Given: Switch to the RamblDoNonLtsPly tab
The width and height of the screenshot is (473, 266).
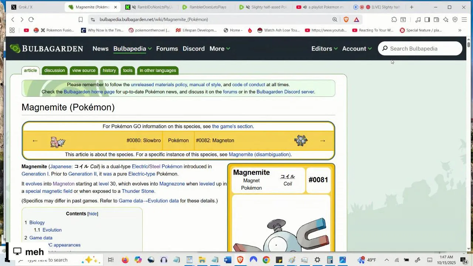Looking at the screenshot, I should (150, 7).
